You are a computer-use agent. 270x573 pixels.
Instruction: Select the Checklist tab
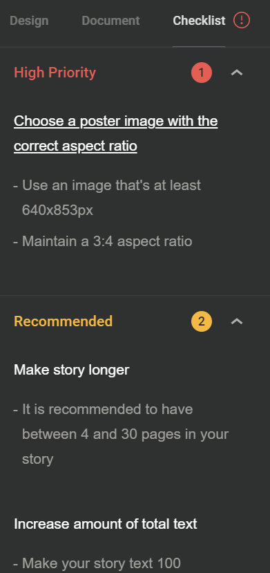coord(199,21)
